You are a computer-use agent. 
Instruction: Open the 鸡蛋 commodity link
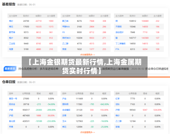(x=11, y=49)
